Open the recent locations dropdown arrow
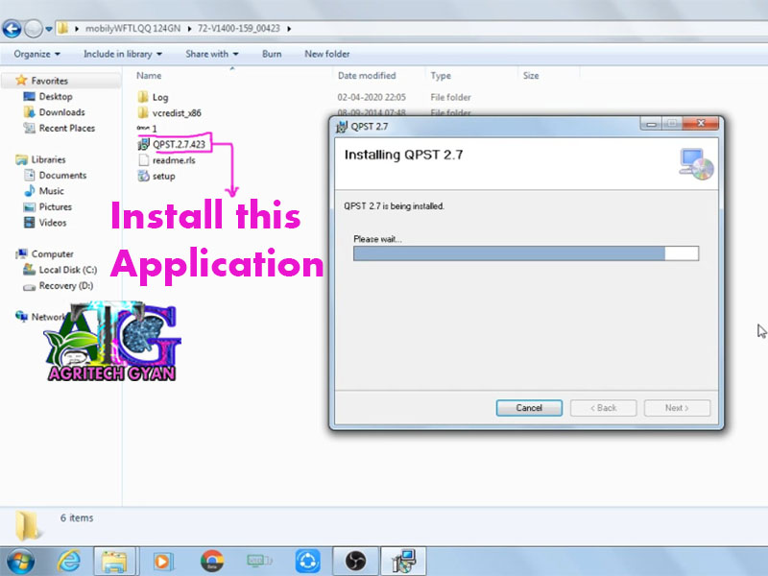 tap(49, 29)
